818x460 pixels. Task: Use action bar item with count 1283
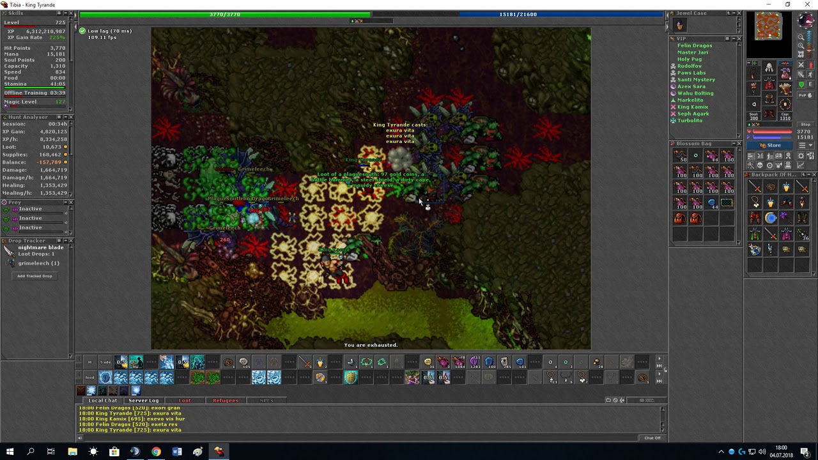click(474, 362)
